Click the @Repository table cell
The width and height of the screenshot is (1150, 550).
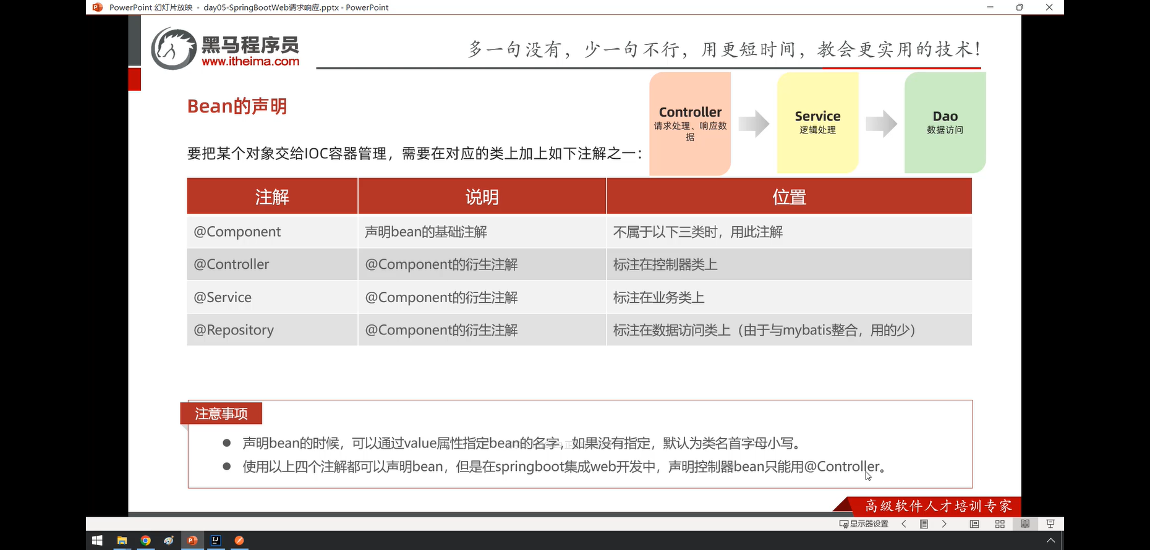272,330
